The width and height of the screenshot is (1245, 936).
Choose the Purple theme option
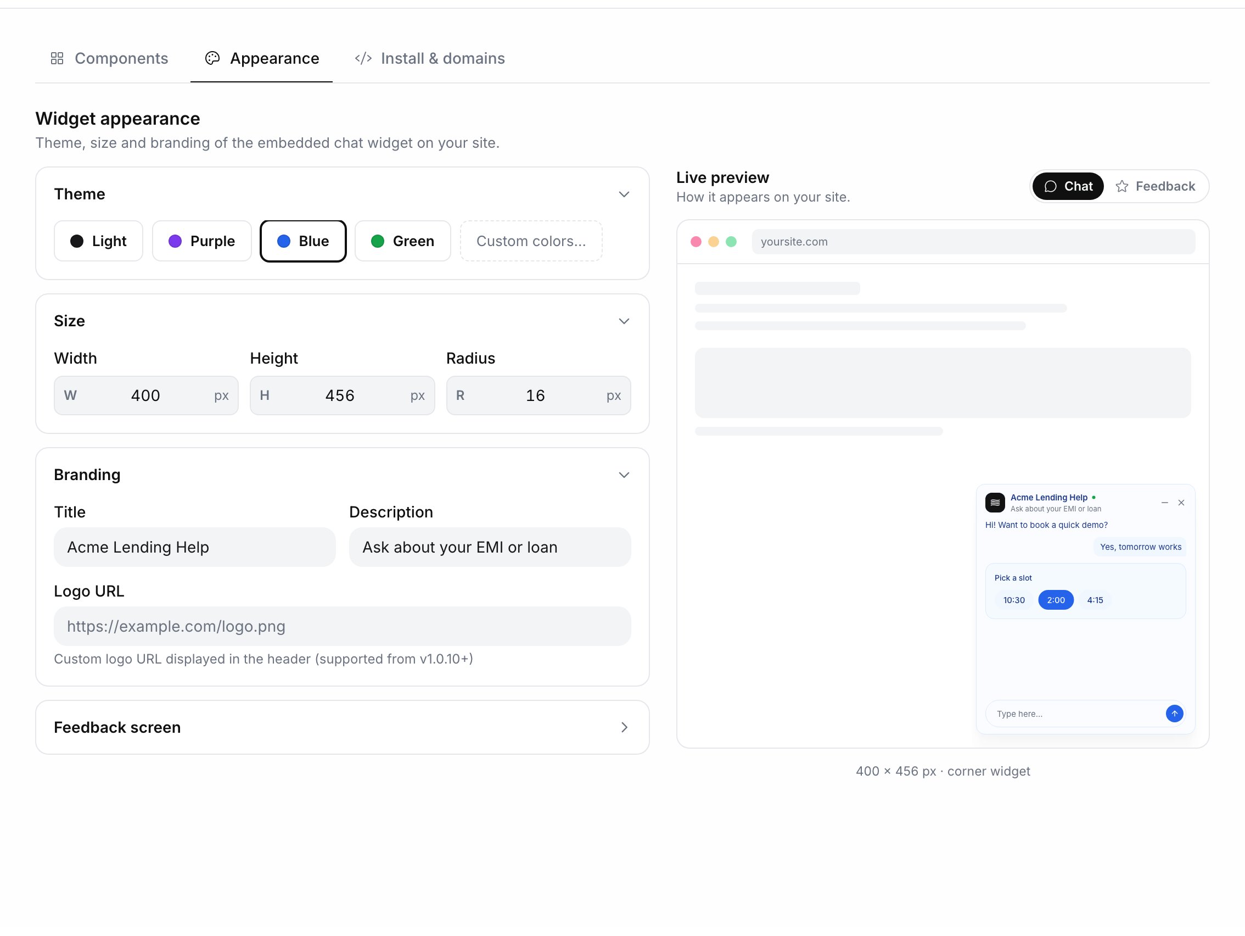click(201, 241)
